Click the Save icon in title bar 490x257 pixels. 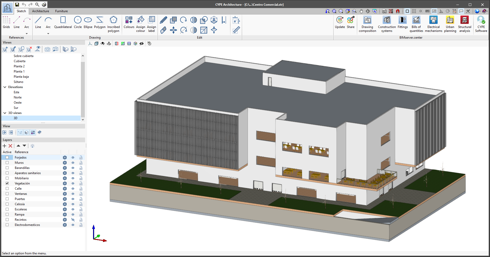pos(17,4)
